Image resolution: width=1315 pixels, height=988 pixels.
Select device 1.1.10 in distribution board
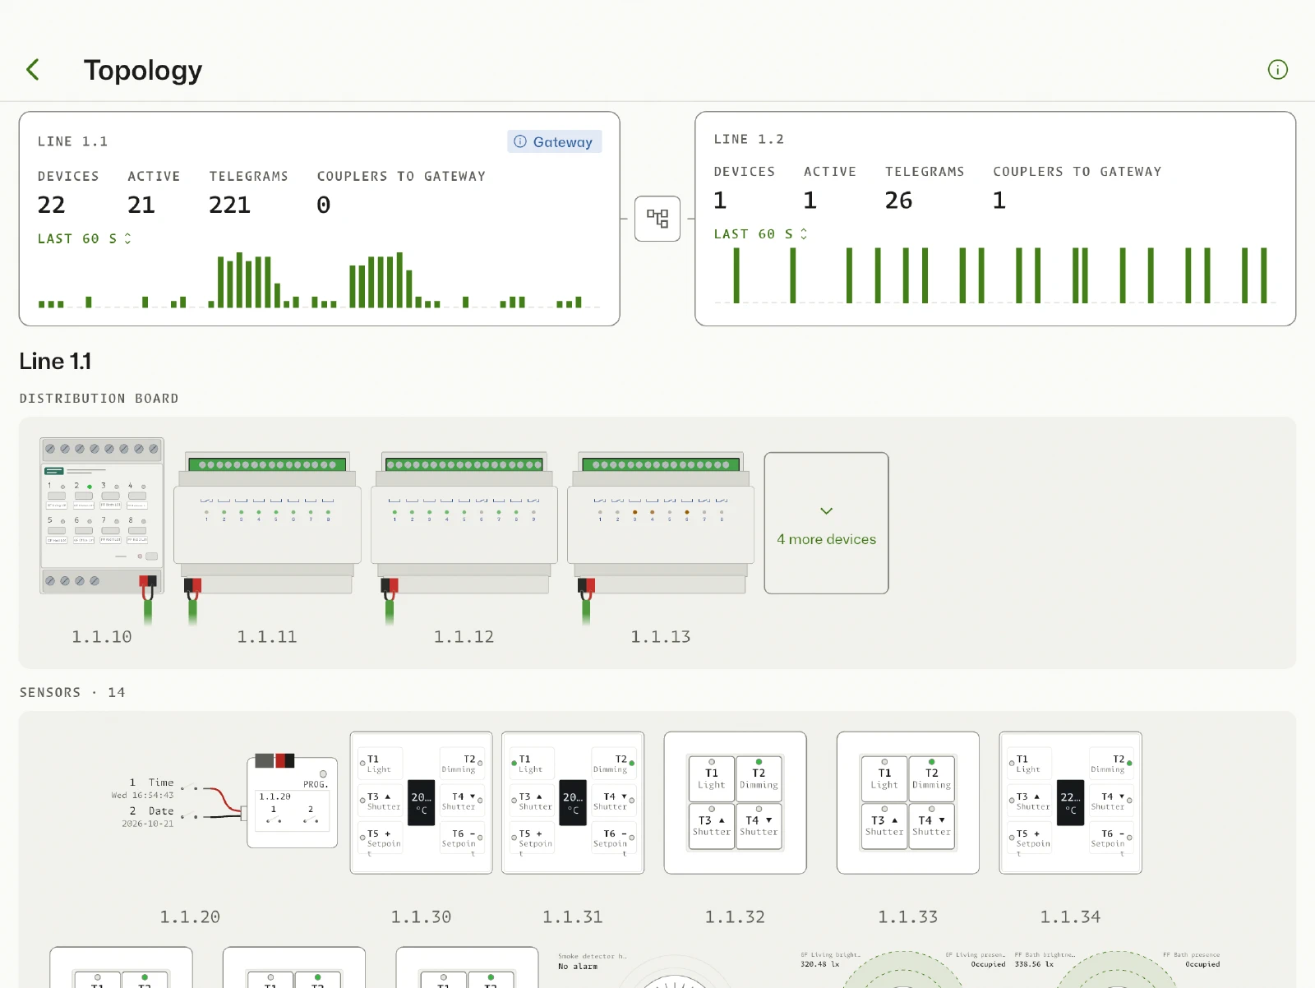[102, 515]
